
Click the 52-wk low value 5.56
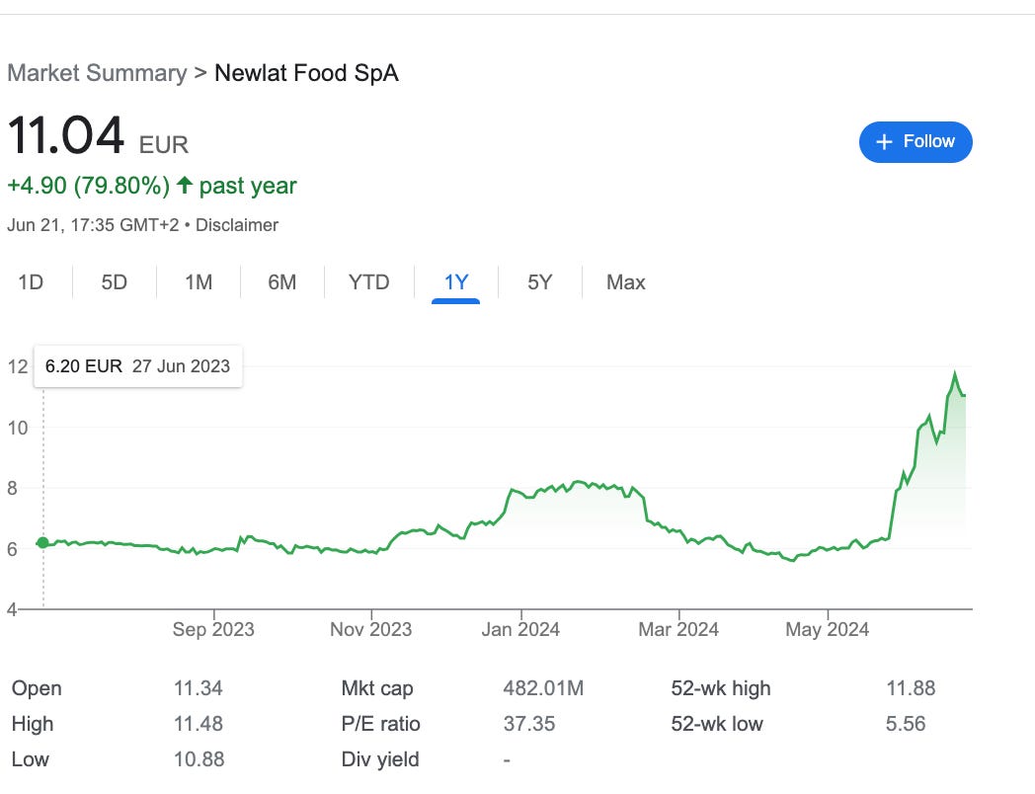coord(906,724)
